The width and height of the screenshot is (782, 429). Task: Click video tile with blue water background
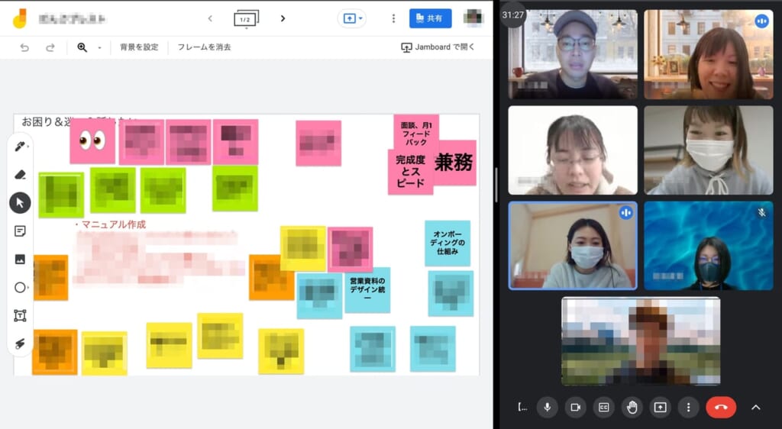coord(708,246)
